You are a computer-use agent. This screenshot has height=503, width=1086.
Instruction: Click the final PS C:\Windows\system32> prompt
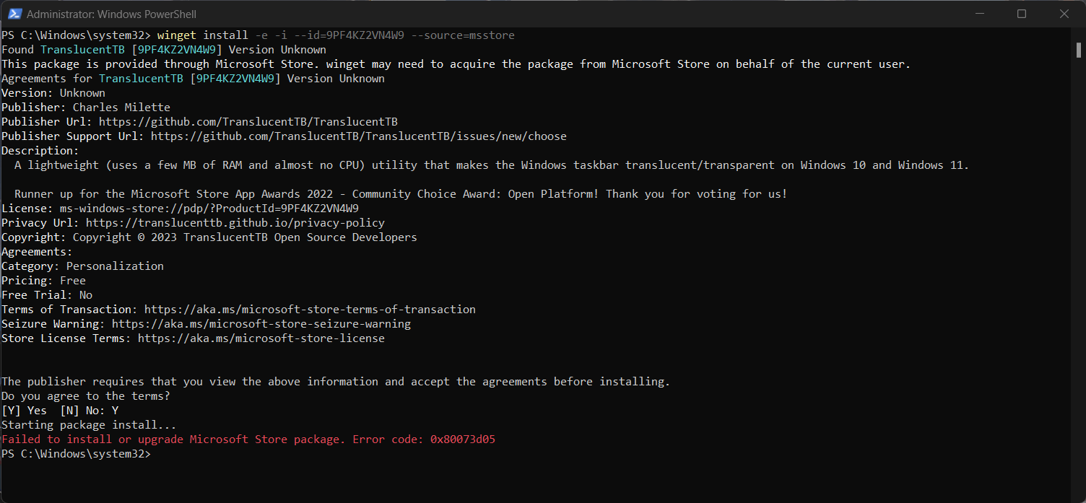pos(76,454)
